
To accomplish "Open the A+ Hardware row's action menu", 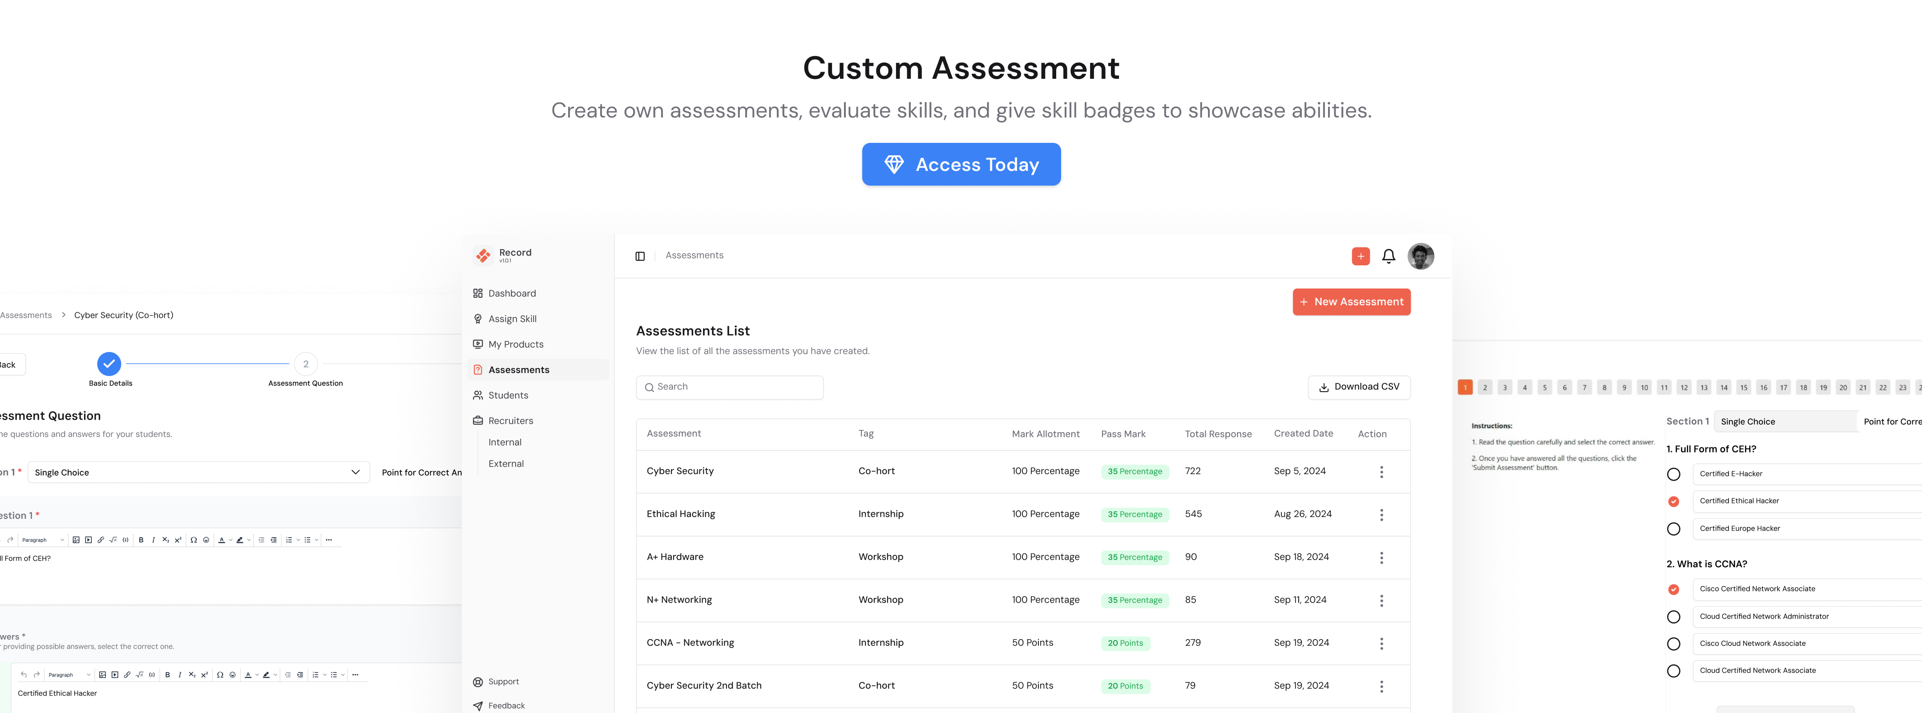I will tap(1381, 558).
